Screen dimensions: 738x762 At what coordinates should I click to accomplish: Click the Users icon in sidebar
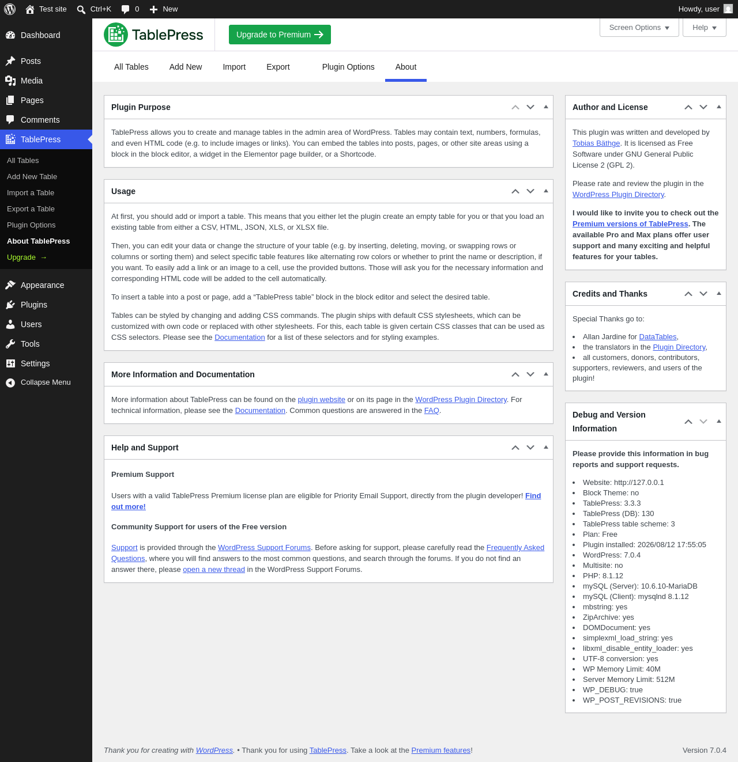pos(10,324)
